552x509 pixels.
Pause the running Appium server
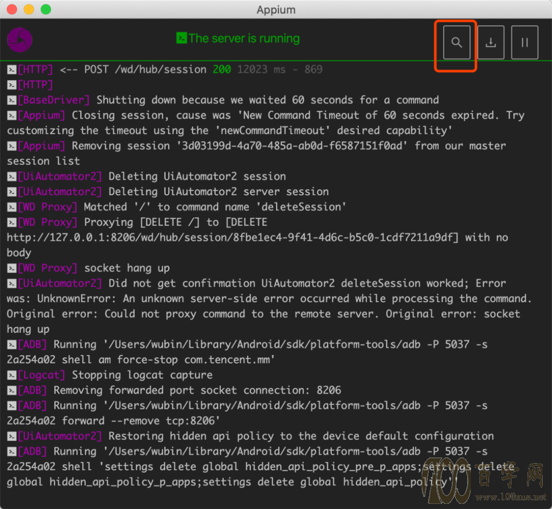point(524,42)
